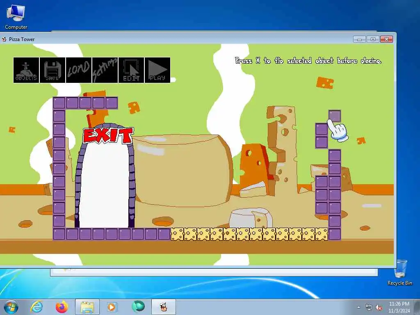Open the Recycle Bin desktop icon
The height and width of the screenshot is (315, 420).
(x=399, y=273)
